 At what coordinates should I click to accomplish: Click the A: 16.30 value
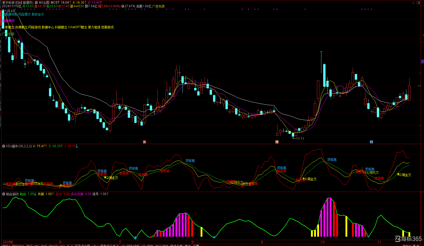[79, 3]
